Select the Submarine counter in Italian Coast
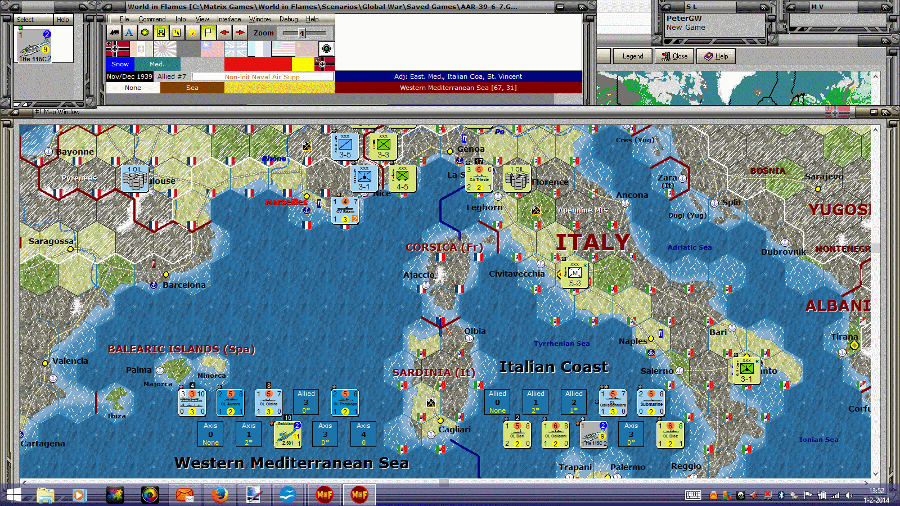 tap(651, 403)
